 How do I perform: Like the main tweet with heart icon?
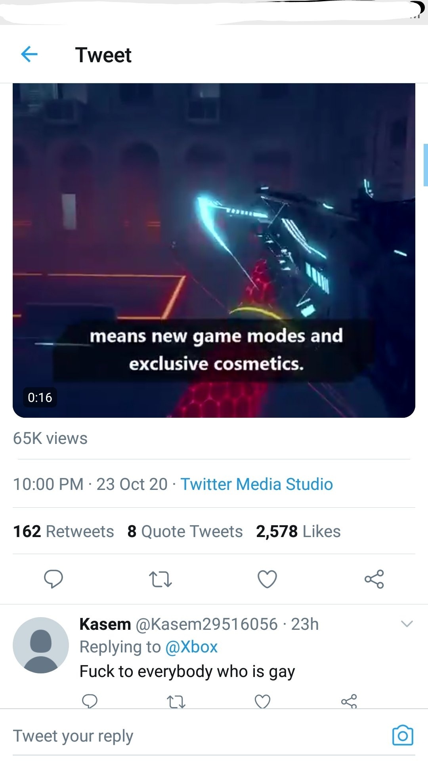click(267, 579)
